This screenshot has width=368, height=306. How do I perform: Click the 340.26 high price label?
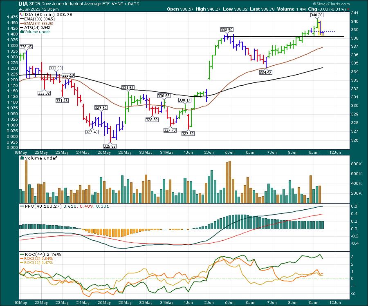click(315, 15)
